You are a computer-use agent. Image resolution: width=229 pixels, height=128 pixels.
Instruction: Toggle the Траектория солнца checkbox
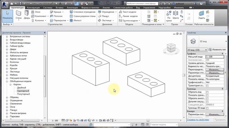(207, 86)
